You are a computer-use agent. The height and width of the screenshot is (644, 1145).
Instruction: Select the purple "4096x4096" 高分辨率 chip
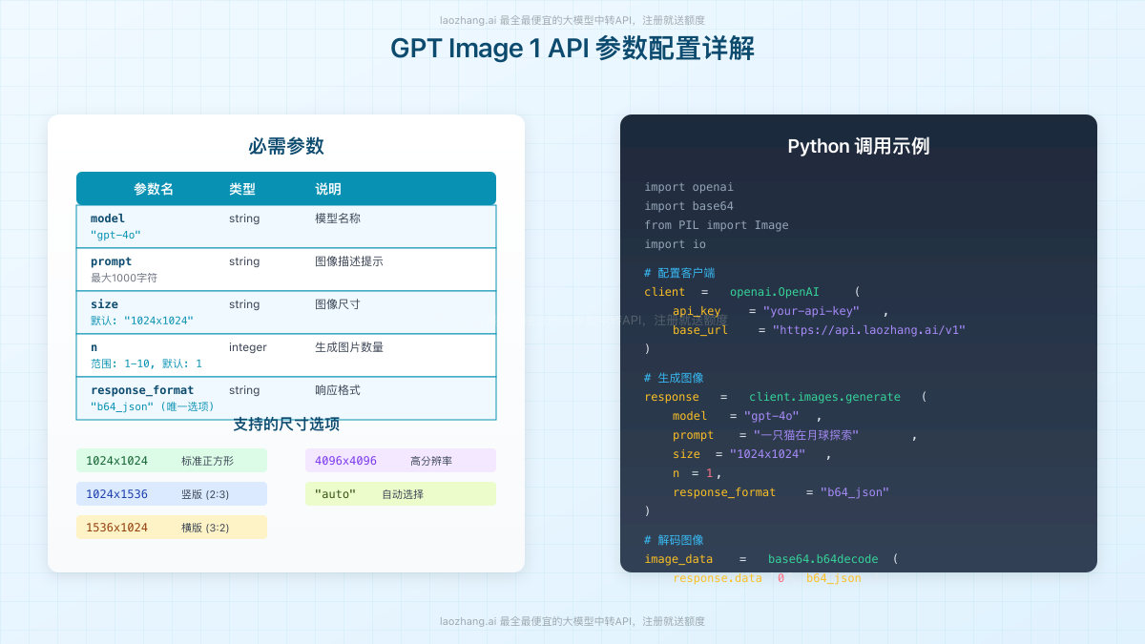(x=401, y=461)
